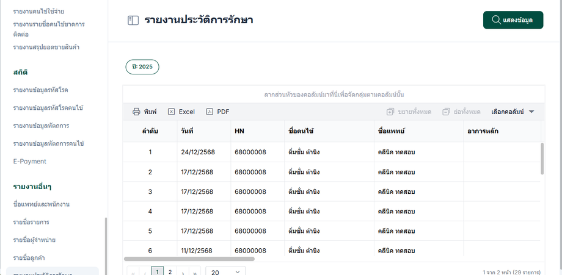Jump to the last page arrow
The image size is (562, 275).
tap(195, 272)
